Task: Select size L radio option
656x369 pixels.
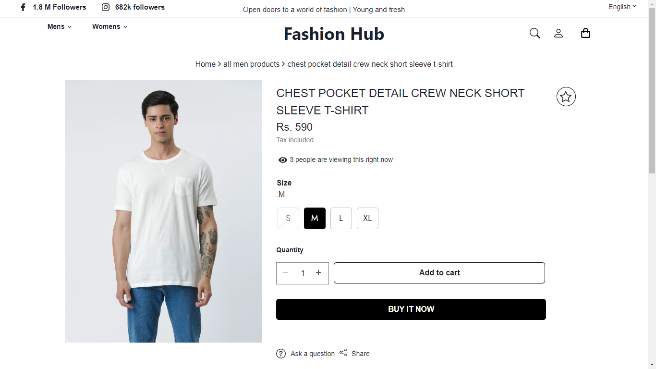Action: click(341, 218)
